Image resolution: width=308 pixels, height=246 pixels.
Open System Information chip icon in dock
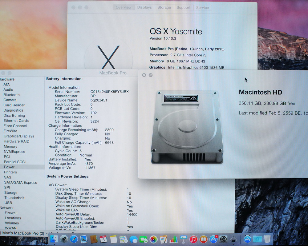point(233,240)
